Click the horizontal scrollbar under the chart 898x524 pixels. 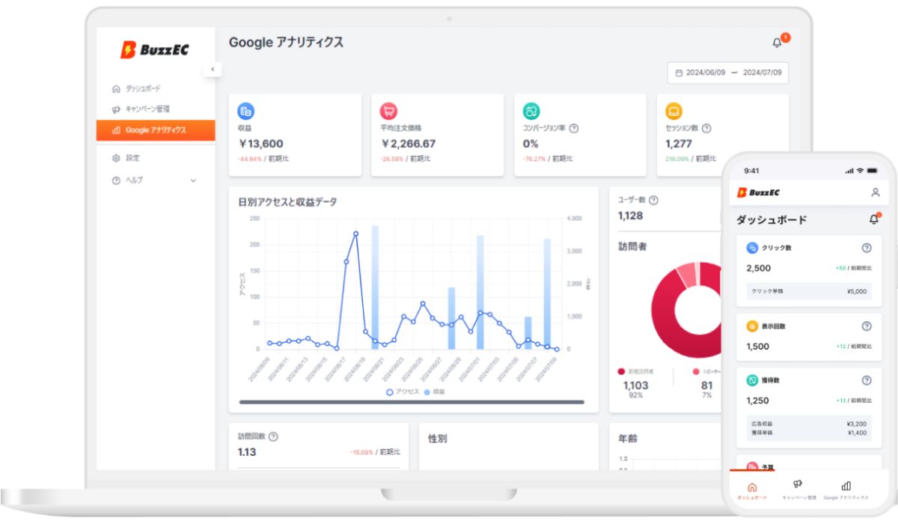(412, 402)
